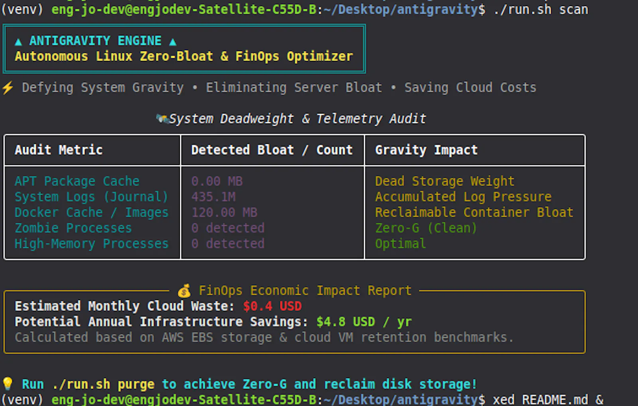The width and height of the screenshot is (638, 406).
Task: Click Docker Cache / Images entry
Action: pos(91,212)
